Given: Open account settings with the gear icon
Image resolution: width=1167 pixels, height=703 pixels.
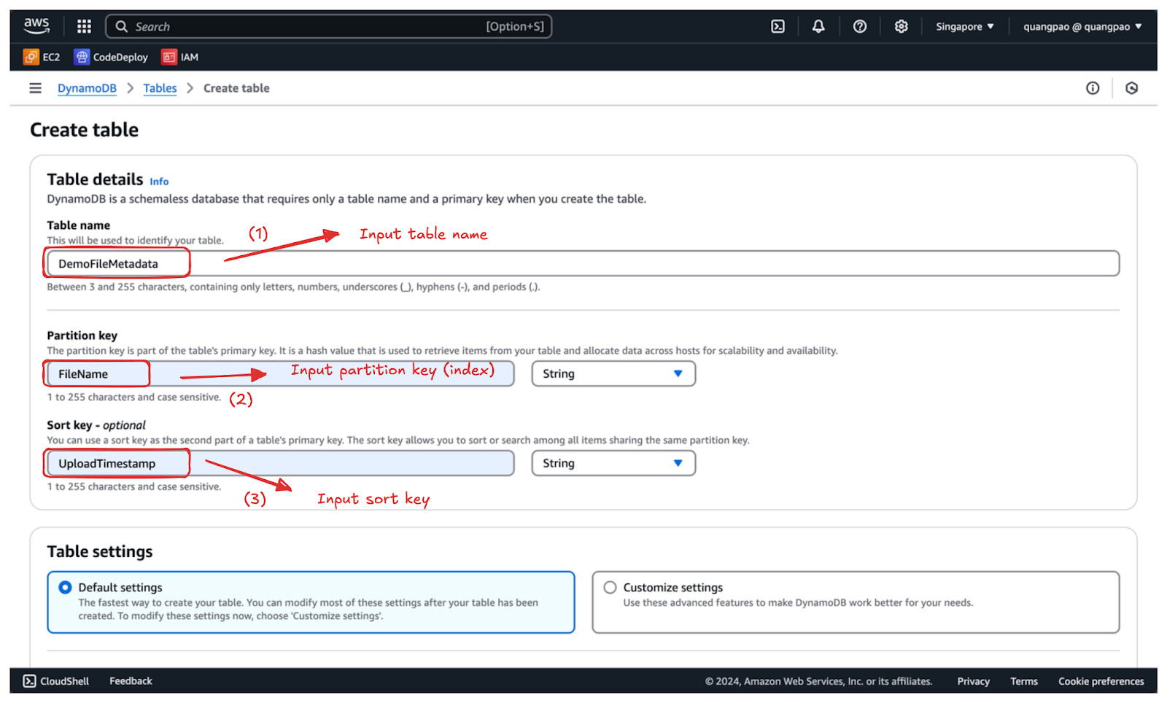Looking at the screenshot, I should coord(901,26).
